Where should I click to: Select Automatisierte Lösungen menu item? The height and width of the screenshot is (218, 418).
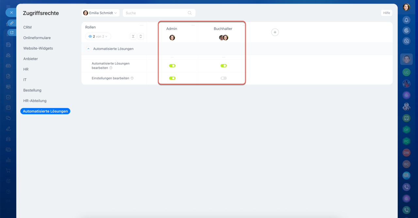pyautogui.click(x=45, y=111)
